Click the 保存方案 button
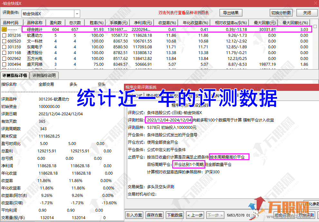This screenshot has height=222, width=319. click(x=155, y=215)
